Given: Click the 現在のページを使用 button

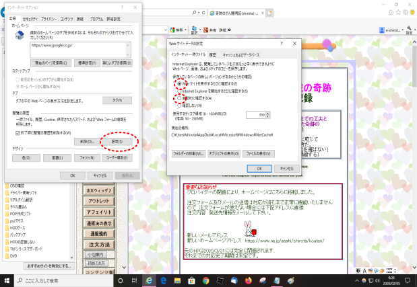Looking at the screenshot, I should 51,63.
